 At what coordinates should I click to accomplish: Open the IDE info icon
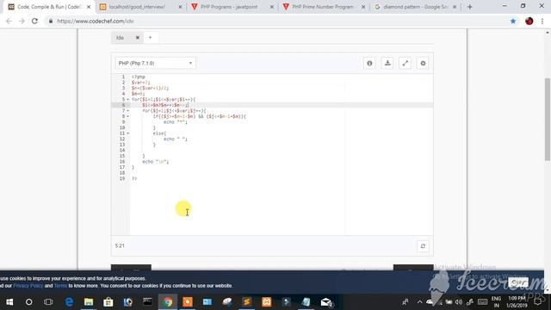point(369,63)
